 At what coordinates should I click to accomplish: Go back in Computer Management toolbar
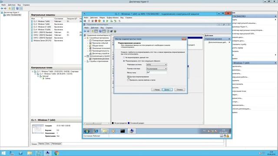point(85,31)
